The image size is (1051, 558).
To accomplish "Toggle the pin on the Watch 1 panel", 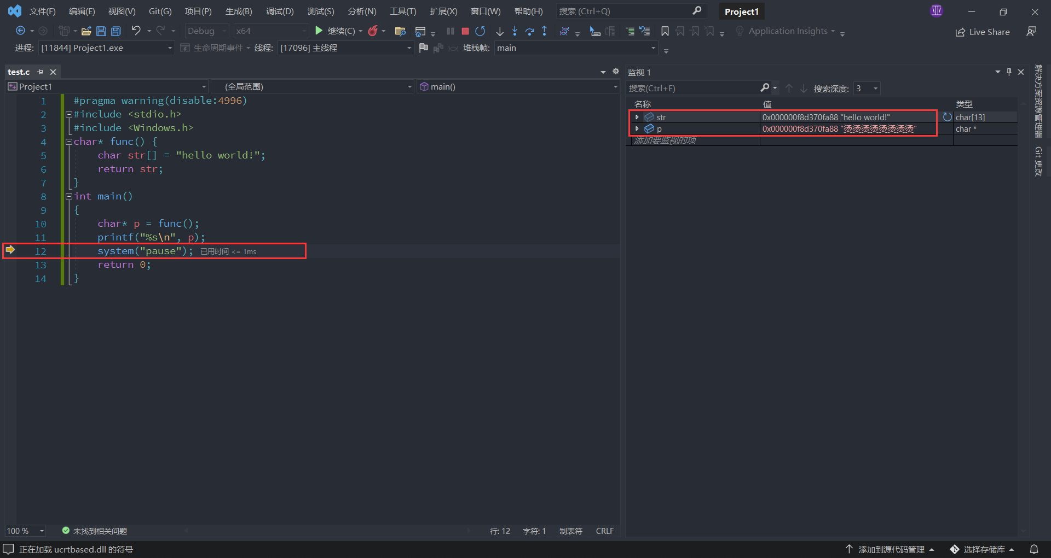I will pos(1009,72).
